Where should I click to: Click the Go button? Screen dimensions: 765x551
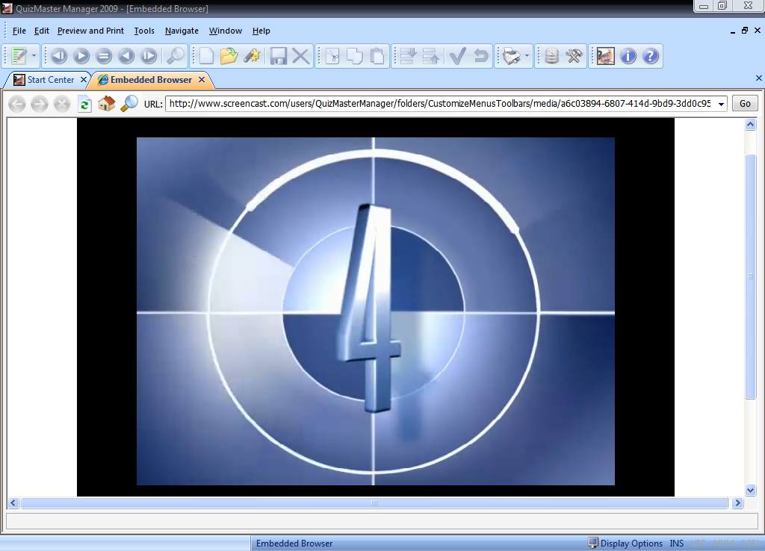coord(745,103)
